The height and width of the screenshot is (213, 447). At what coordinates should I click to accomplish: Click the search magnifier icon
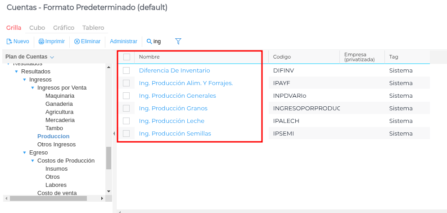point(149,41)
